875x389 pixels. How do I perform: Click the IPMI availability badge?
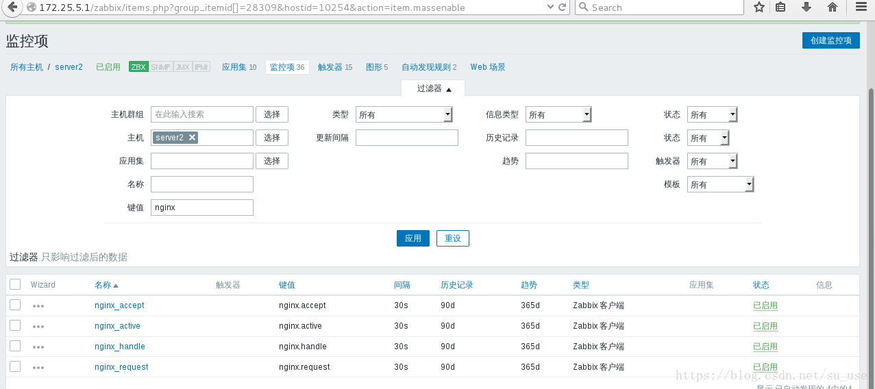click(201, 67)
